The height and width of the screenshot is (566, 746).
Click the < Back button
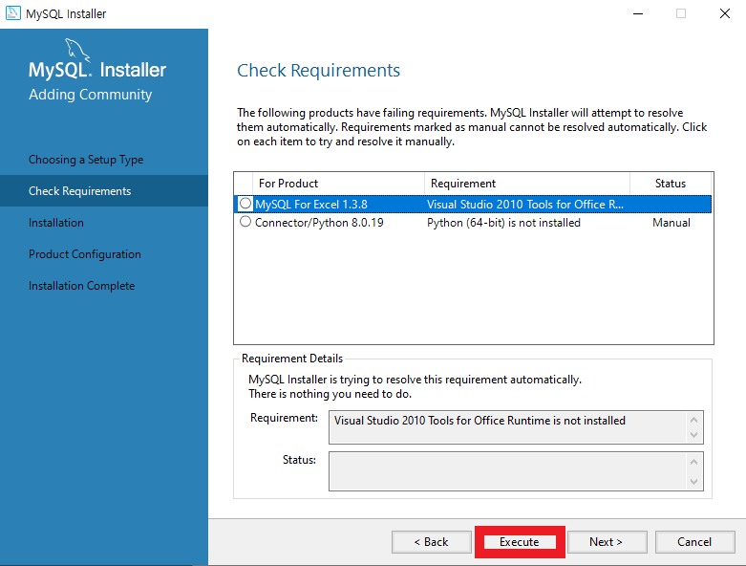click(431, 542)
